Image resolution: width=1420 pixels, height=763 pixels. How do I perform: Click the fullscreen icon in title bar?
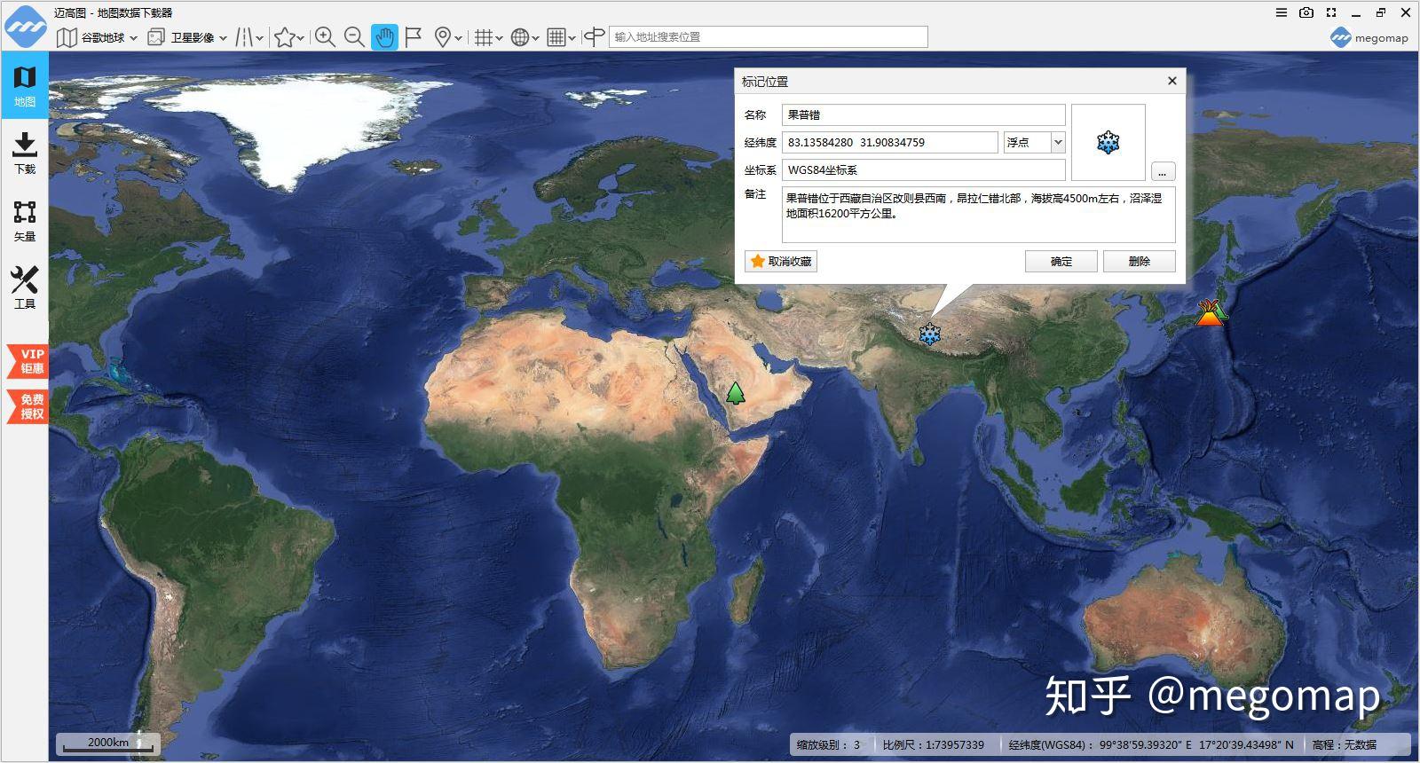tap(1330, 12)
